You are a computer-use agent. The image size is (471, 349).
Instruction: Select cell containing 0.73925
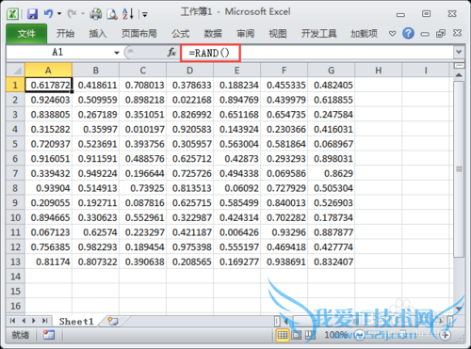point(142,188)
